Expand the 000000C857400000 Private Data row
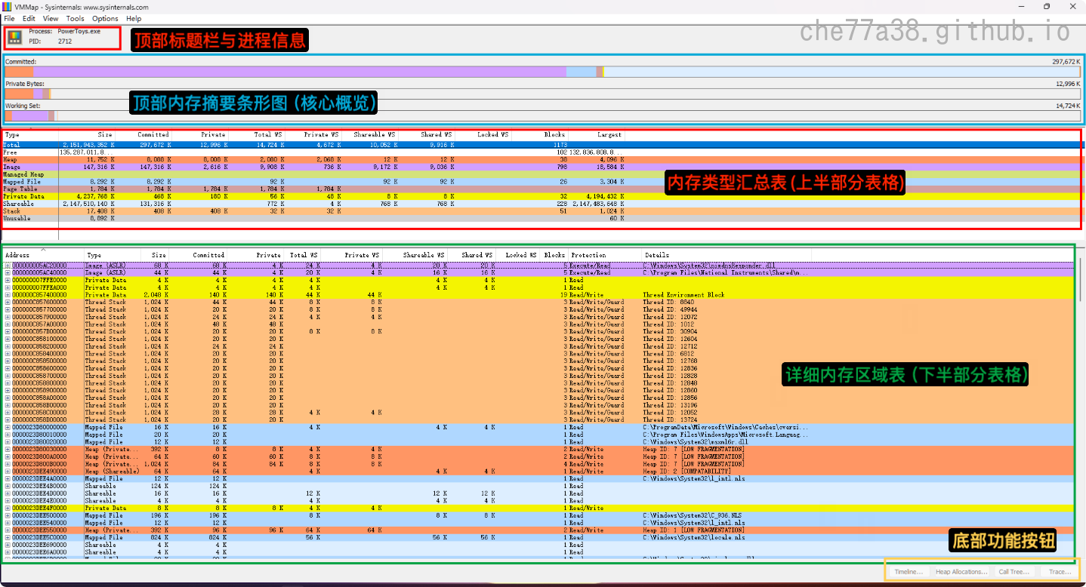Viewport: 1086px width, 587px height. (8, 295)
